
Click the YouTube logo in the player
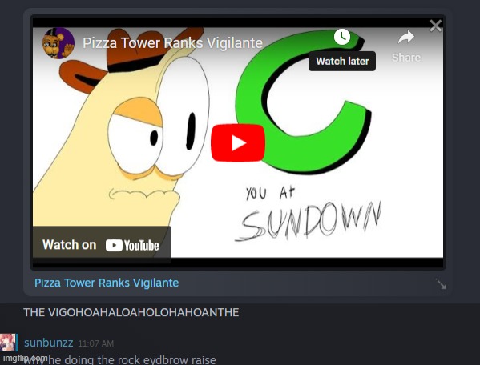click(x=132, y=245)
